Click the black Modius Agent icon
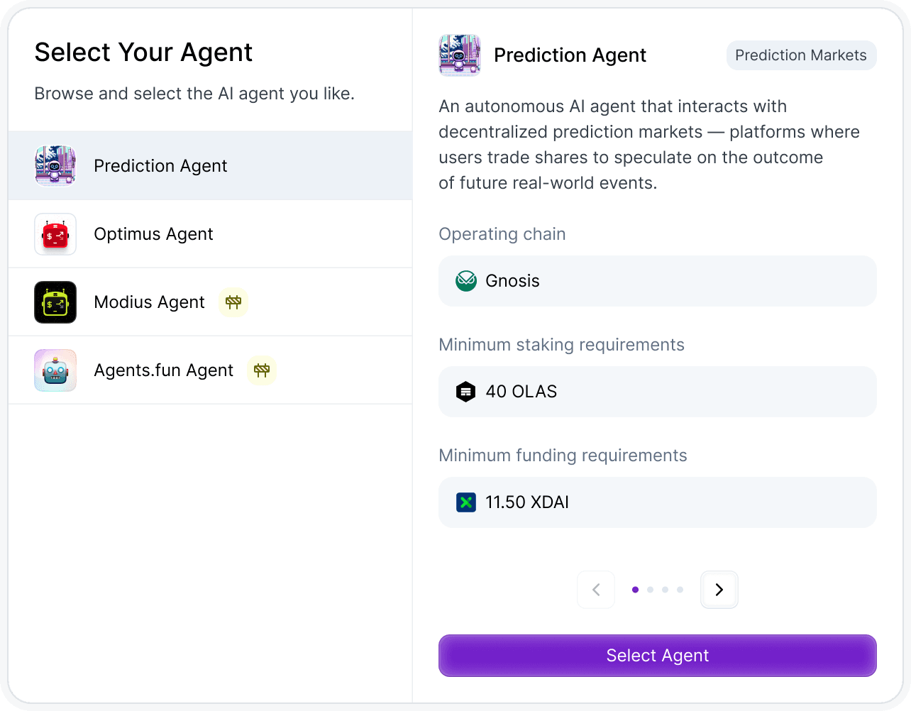Image resolution: width=911 pixels, height=711 pixels. coord(55,302)
